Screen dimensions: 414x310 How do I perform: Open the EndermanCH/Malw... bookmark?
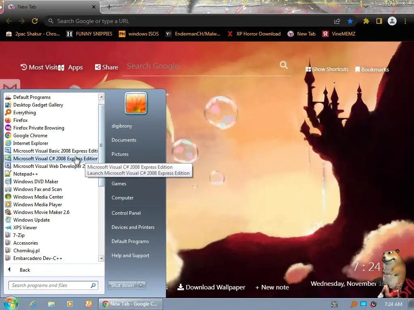(x=193, y=34)
